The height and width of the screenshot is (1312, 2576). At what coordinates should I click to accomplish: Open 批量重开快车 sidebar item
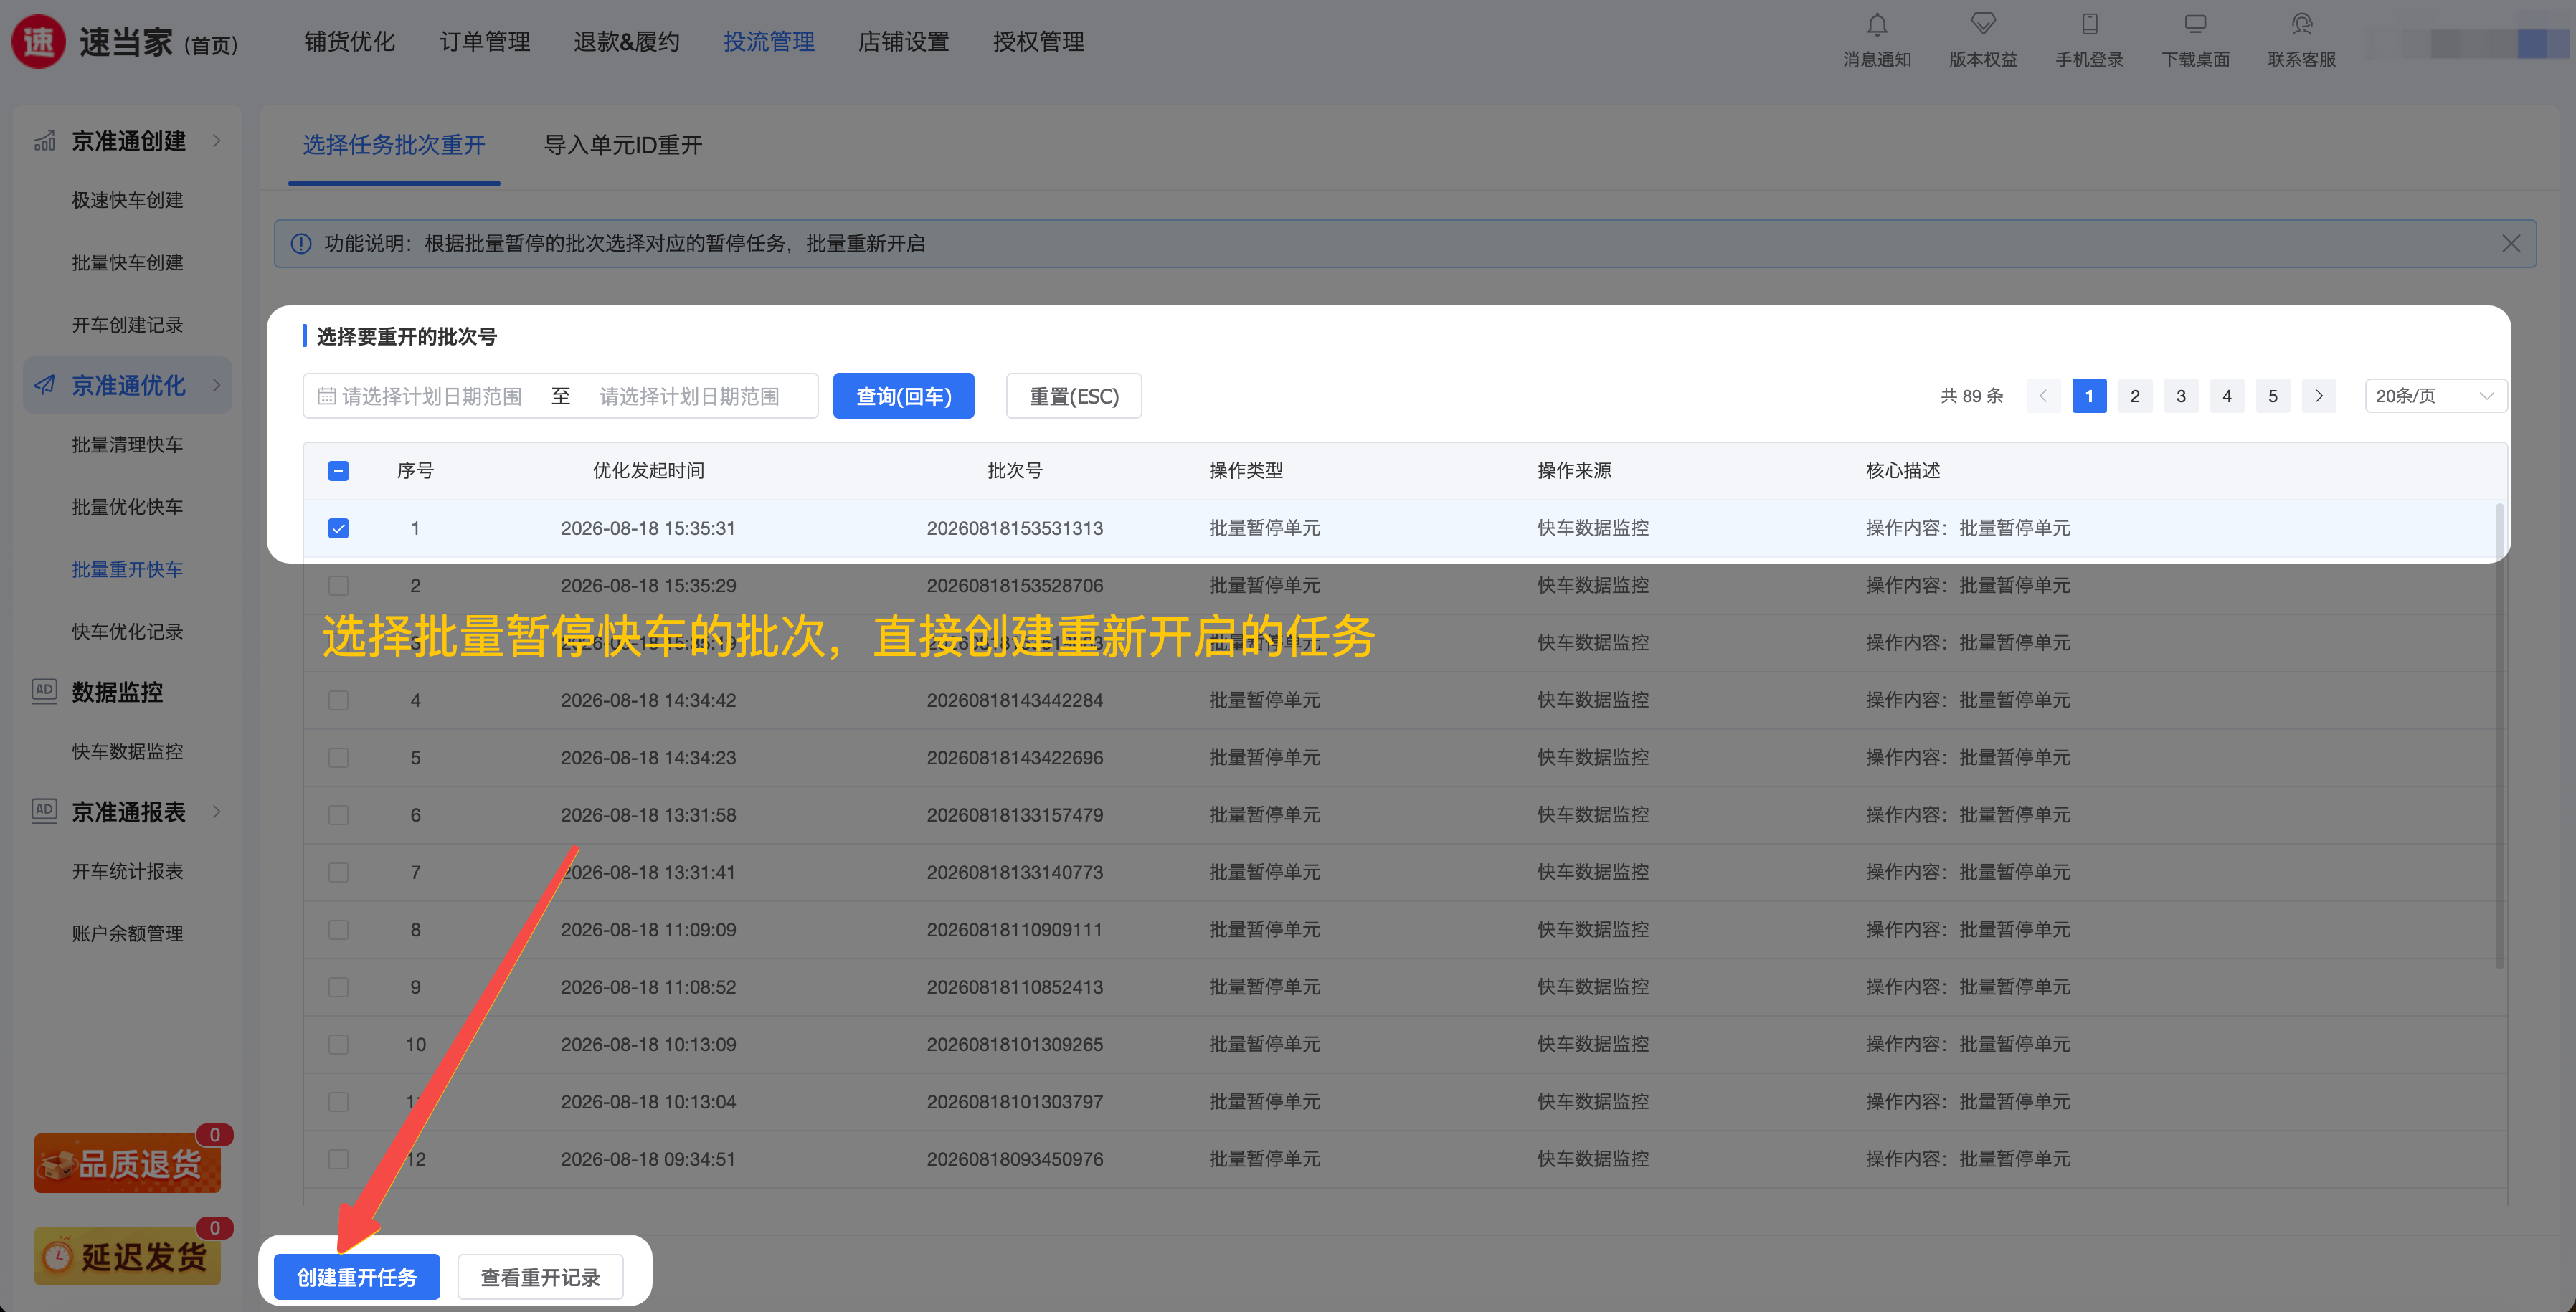point(127,569)
